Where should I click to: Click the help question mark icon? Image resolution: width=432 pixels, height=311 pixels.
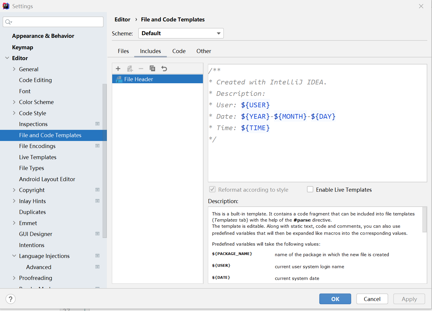pyautogui.click(x=11, y=299)
